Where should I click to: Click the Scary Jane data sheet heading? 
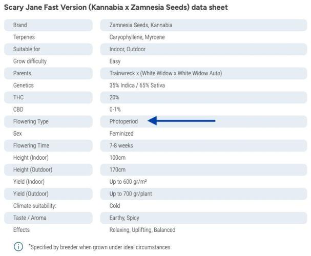point(116,8)
